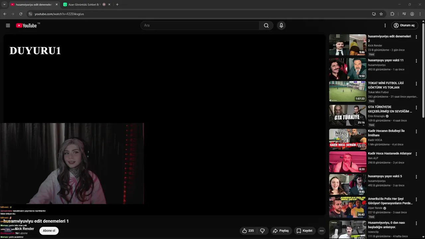425x239 pixels.
Task: Open options for GTA Türkiye video
Action: coord(416,108)
